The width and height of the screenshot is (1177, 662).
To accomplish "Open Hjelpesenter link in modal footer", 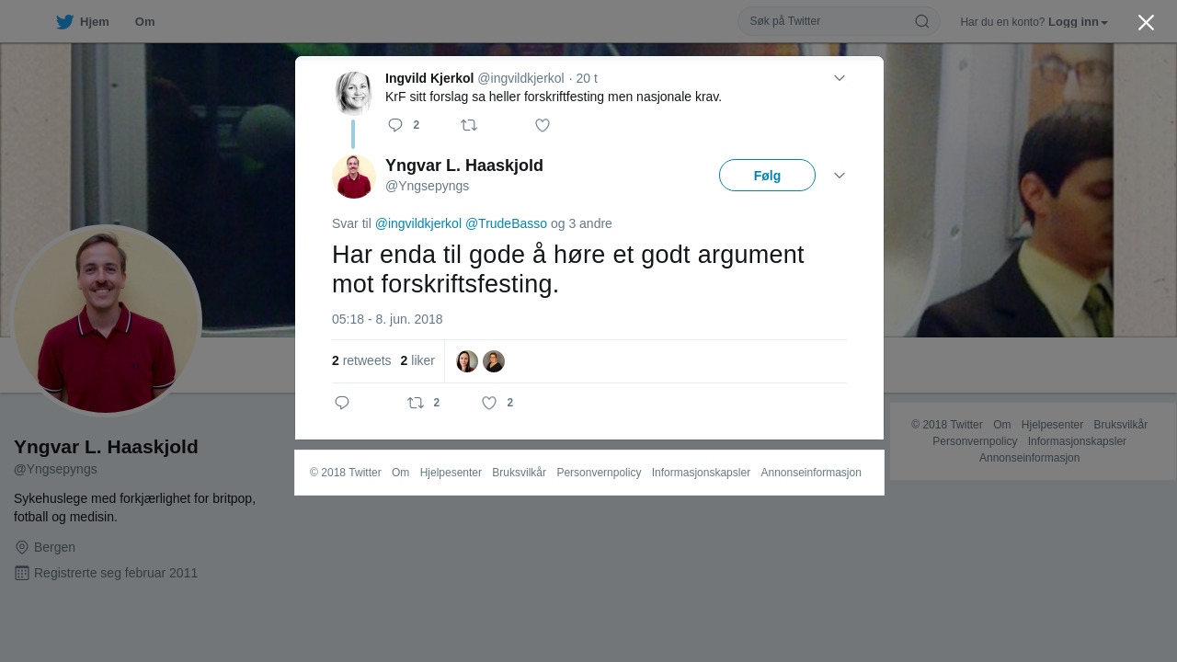I will 451,473.
